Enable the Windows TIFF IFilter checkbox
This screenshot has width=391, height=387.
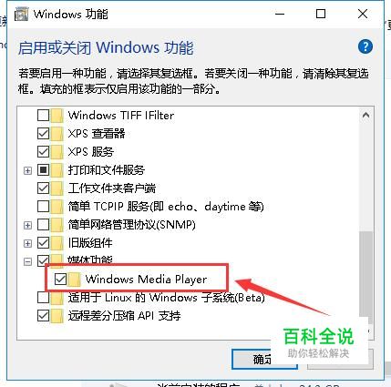(x=43, y=116)
